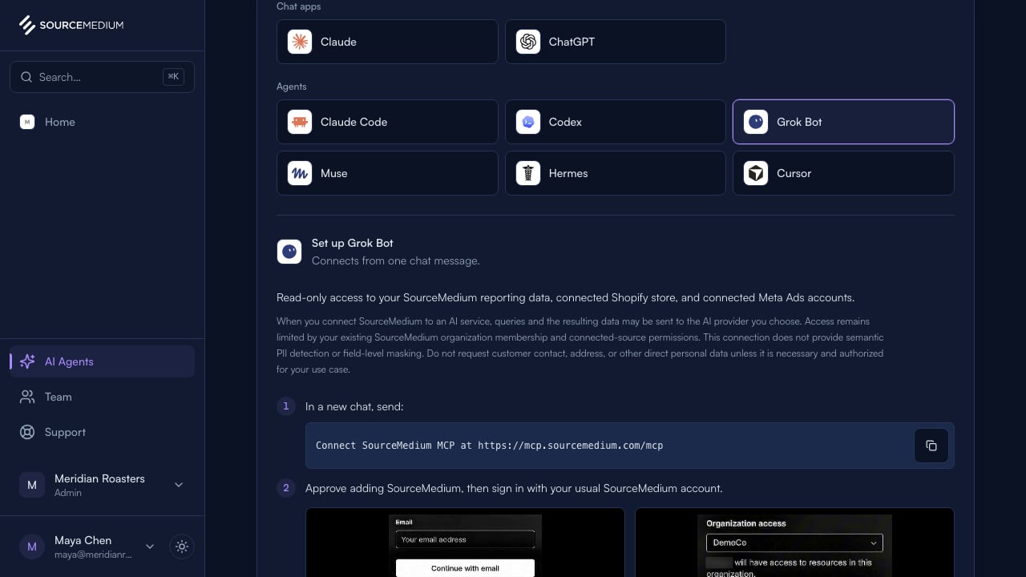Screen dimensions: 1026x577
Task: Click the Codex icon
Action: point(528,122)
